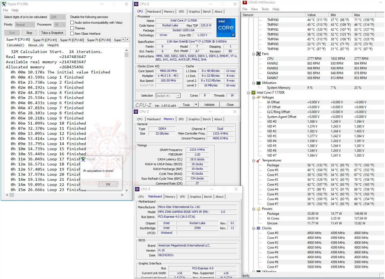Click the Stop button in Hyper PI
Screen dimensions: 385x279
click(29, 33)
